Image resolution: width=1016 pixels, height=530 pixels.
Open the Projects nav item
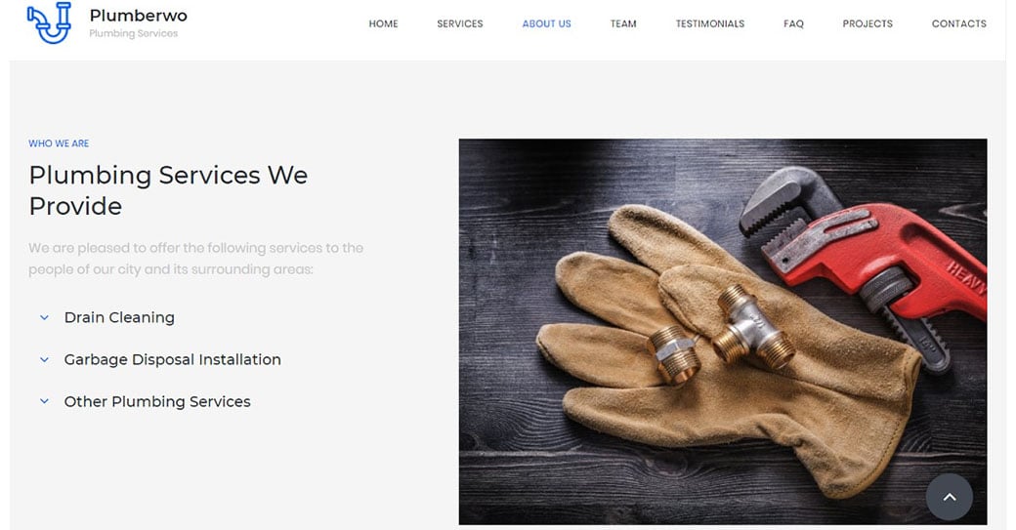(868, 24)
